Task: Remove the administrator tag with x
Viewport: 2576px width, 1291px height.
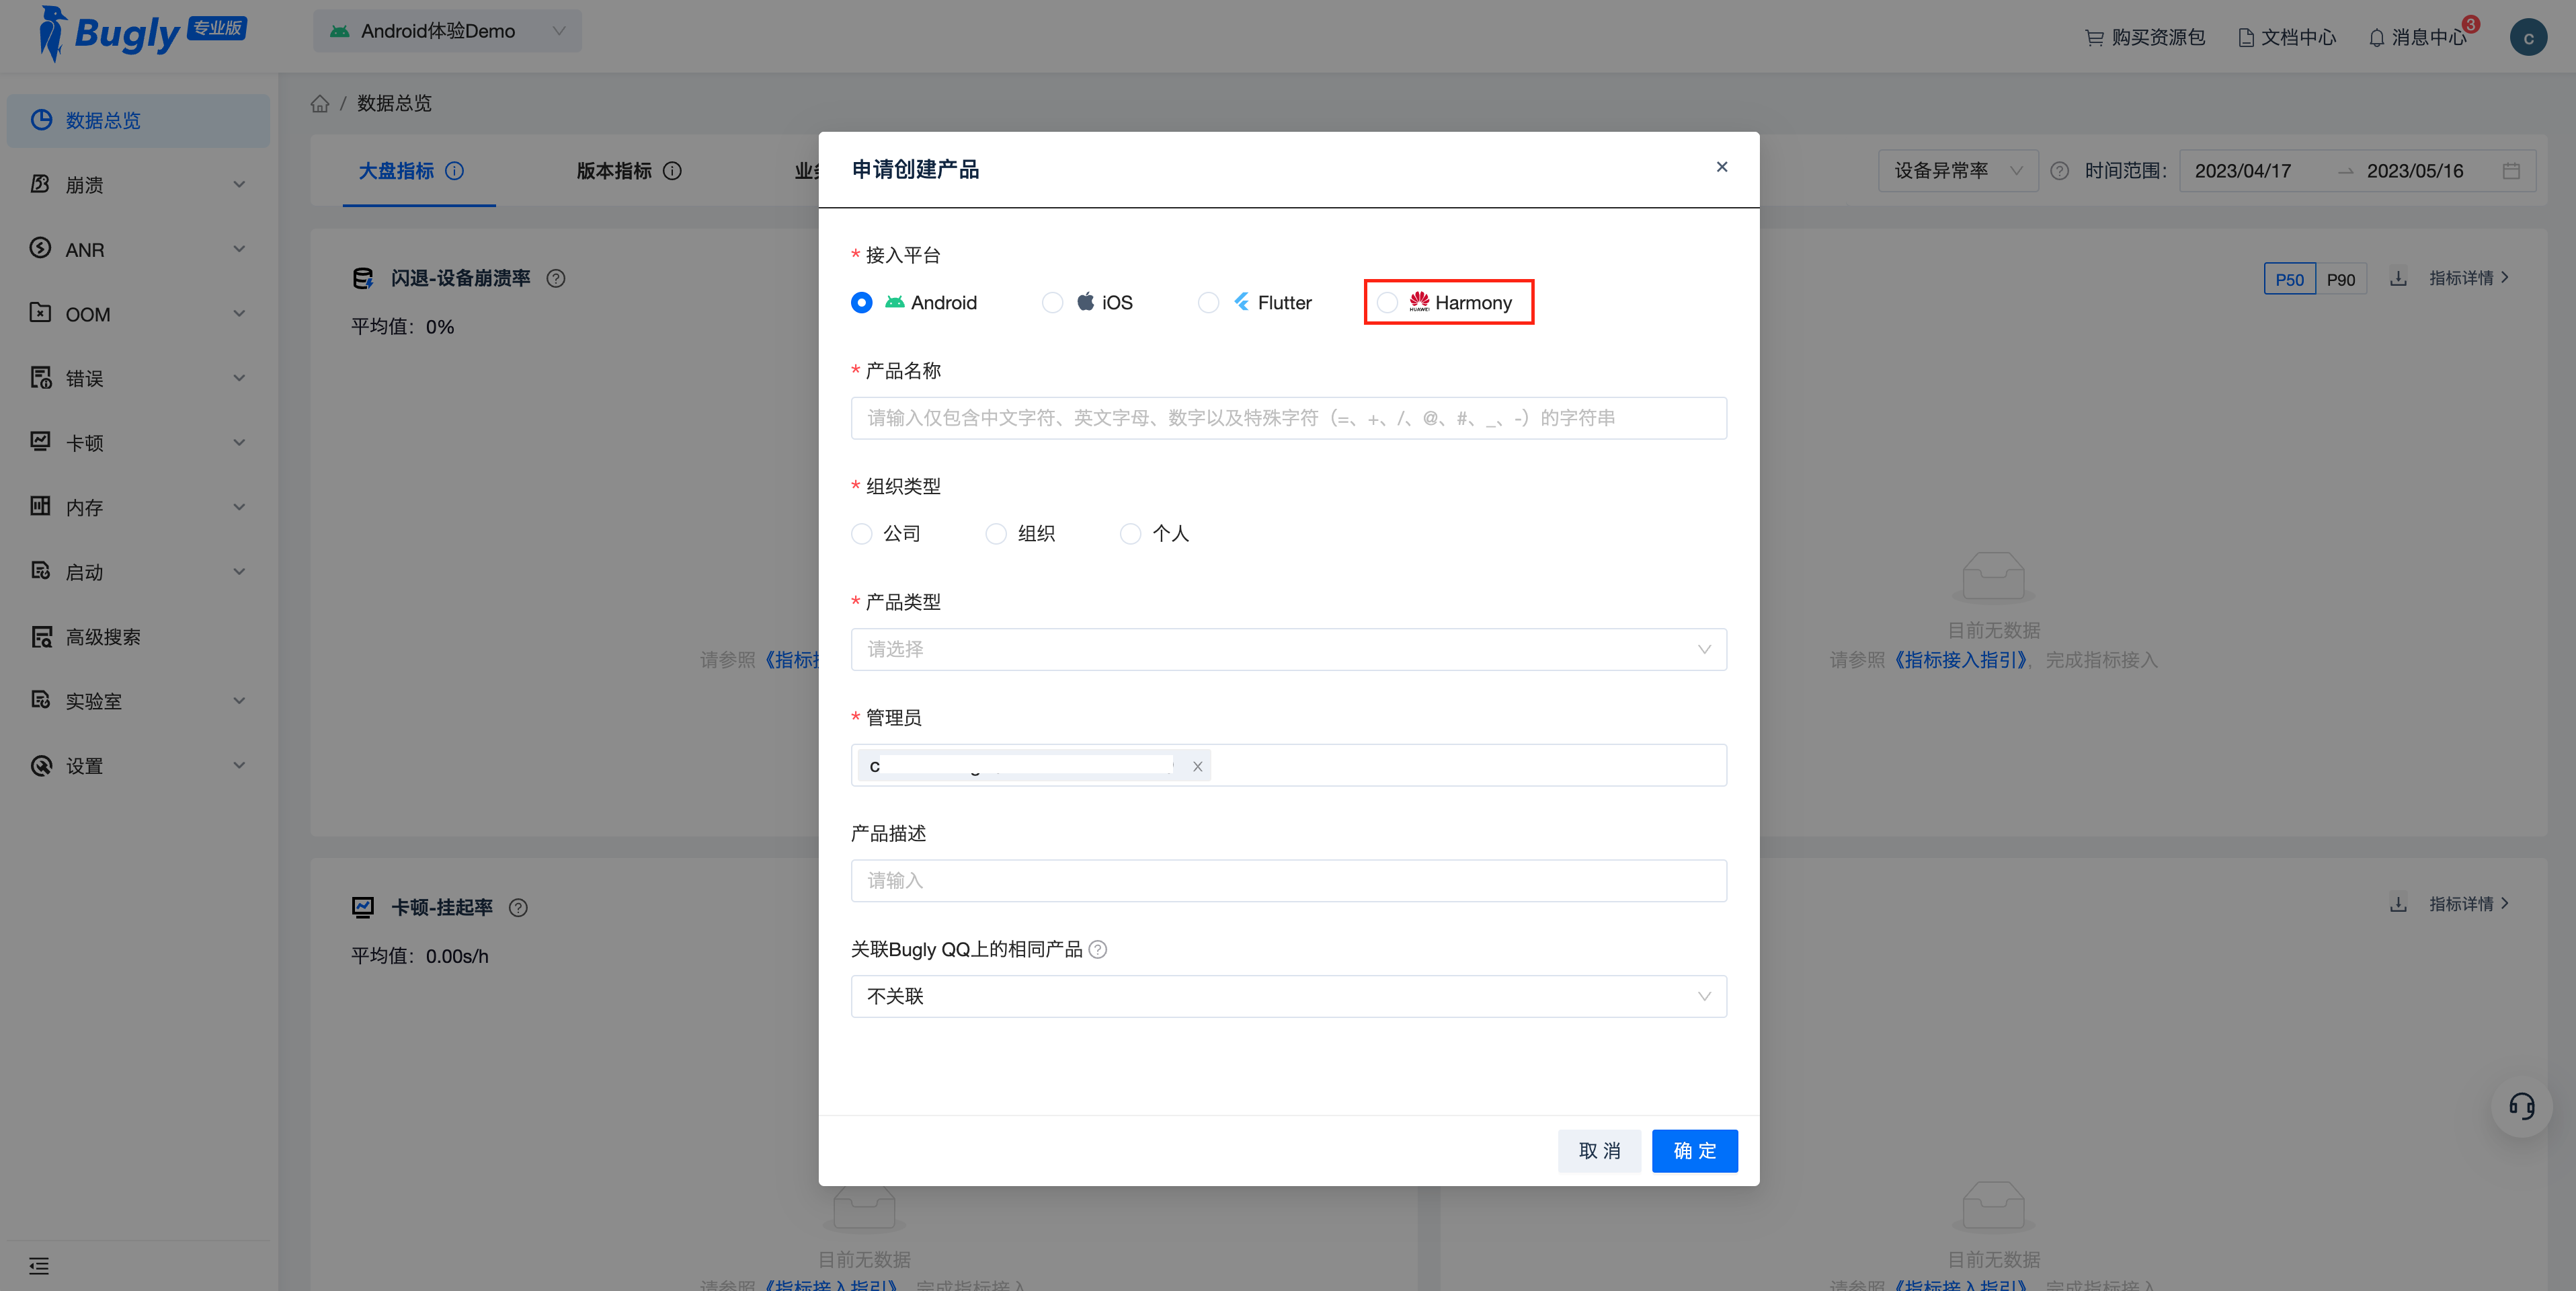Action: tap(1197, 766)
